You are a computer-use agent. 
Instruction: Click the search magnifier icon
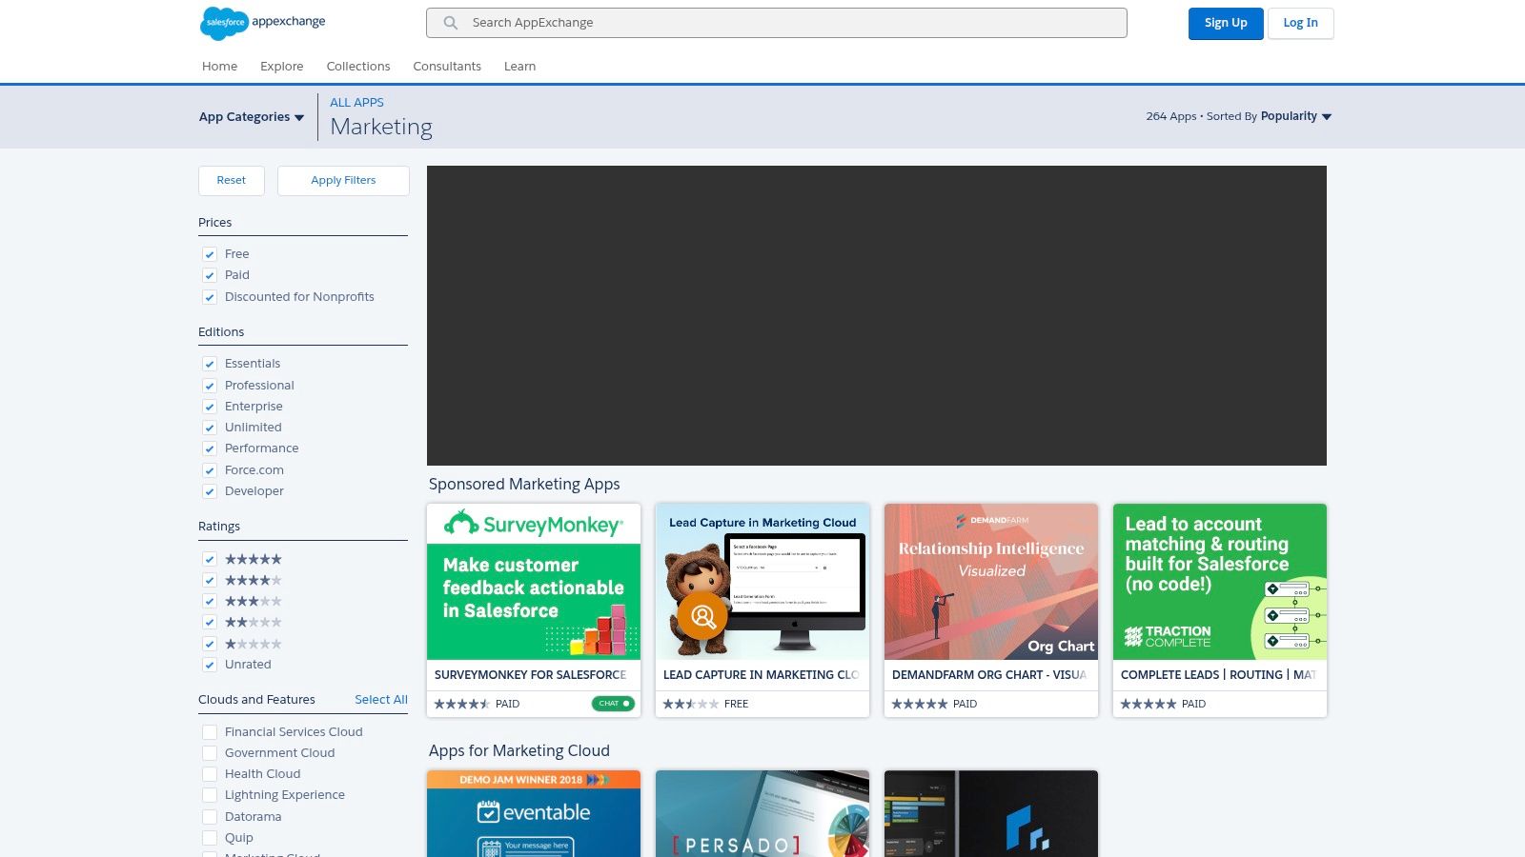(x=450, y=23)
